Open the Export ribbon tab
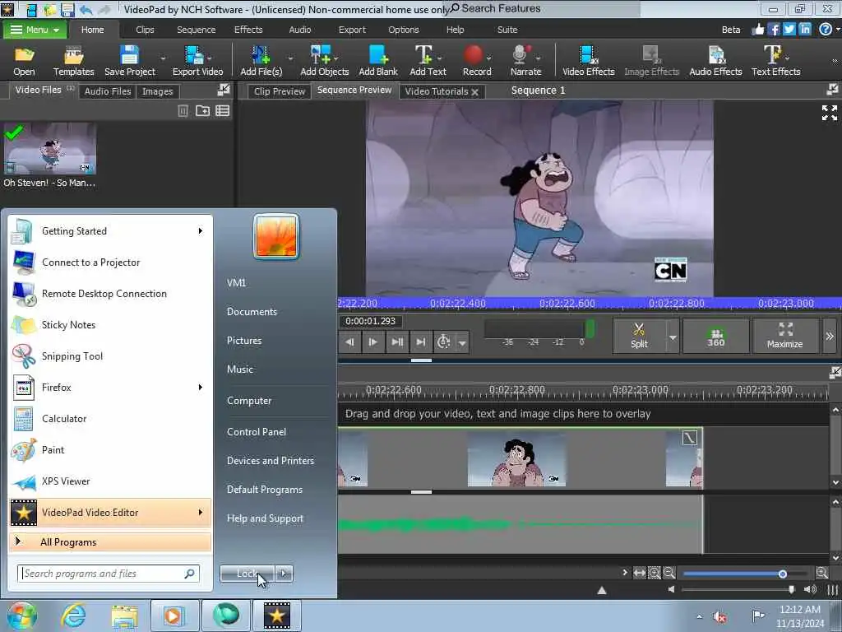842x632 pixels. (x=352, y=30)
